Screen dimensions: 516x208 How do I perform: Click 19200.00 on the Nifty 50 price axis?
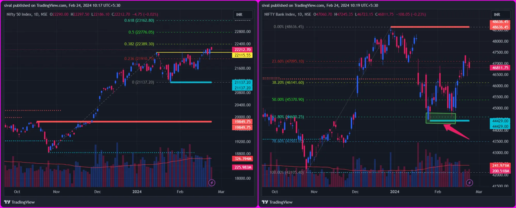(243, 142)
